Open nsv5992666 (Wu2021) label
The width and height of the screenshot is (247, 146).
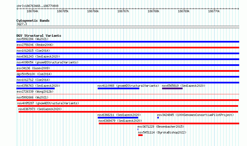[x=32, y=97]
